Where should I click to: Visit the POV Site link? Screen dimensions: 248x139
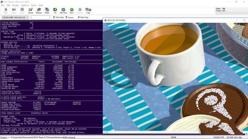[x=83, y=17]
